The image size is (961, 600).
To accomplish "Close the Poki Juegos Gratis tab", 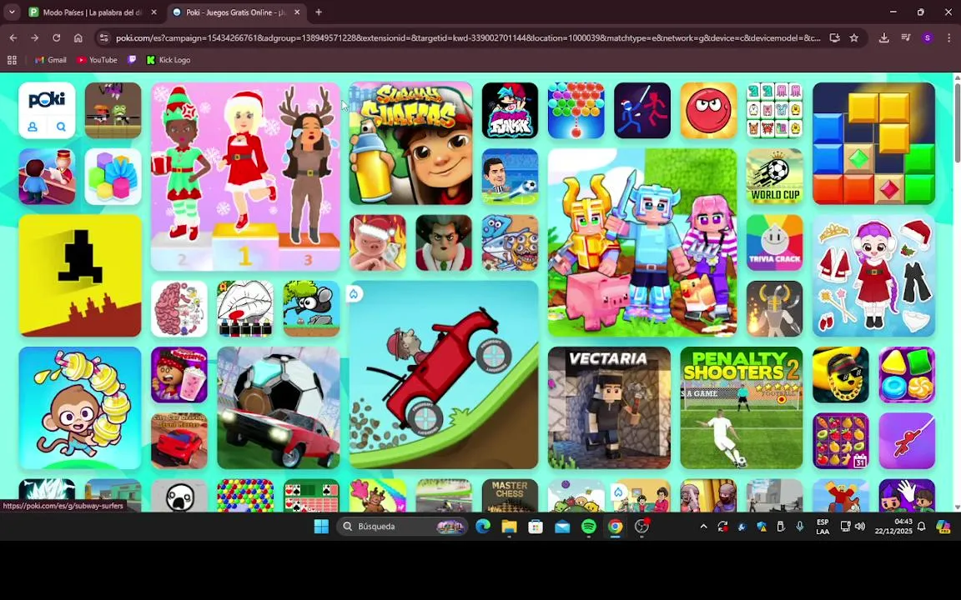I will click(x=297, y=12).
